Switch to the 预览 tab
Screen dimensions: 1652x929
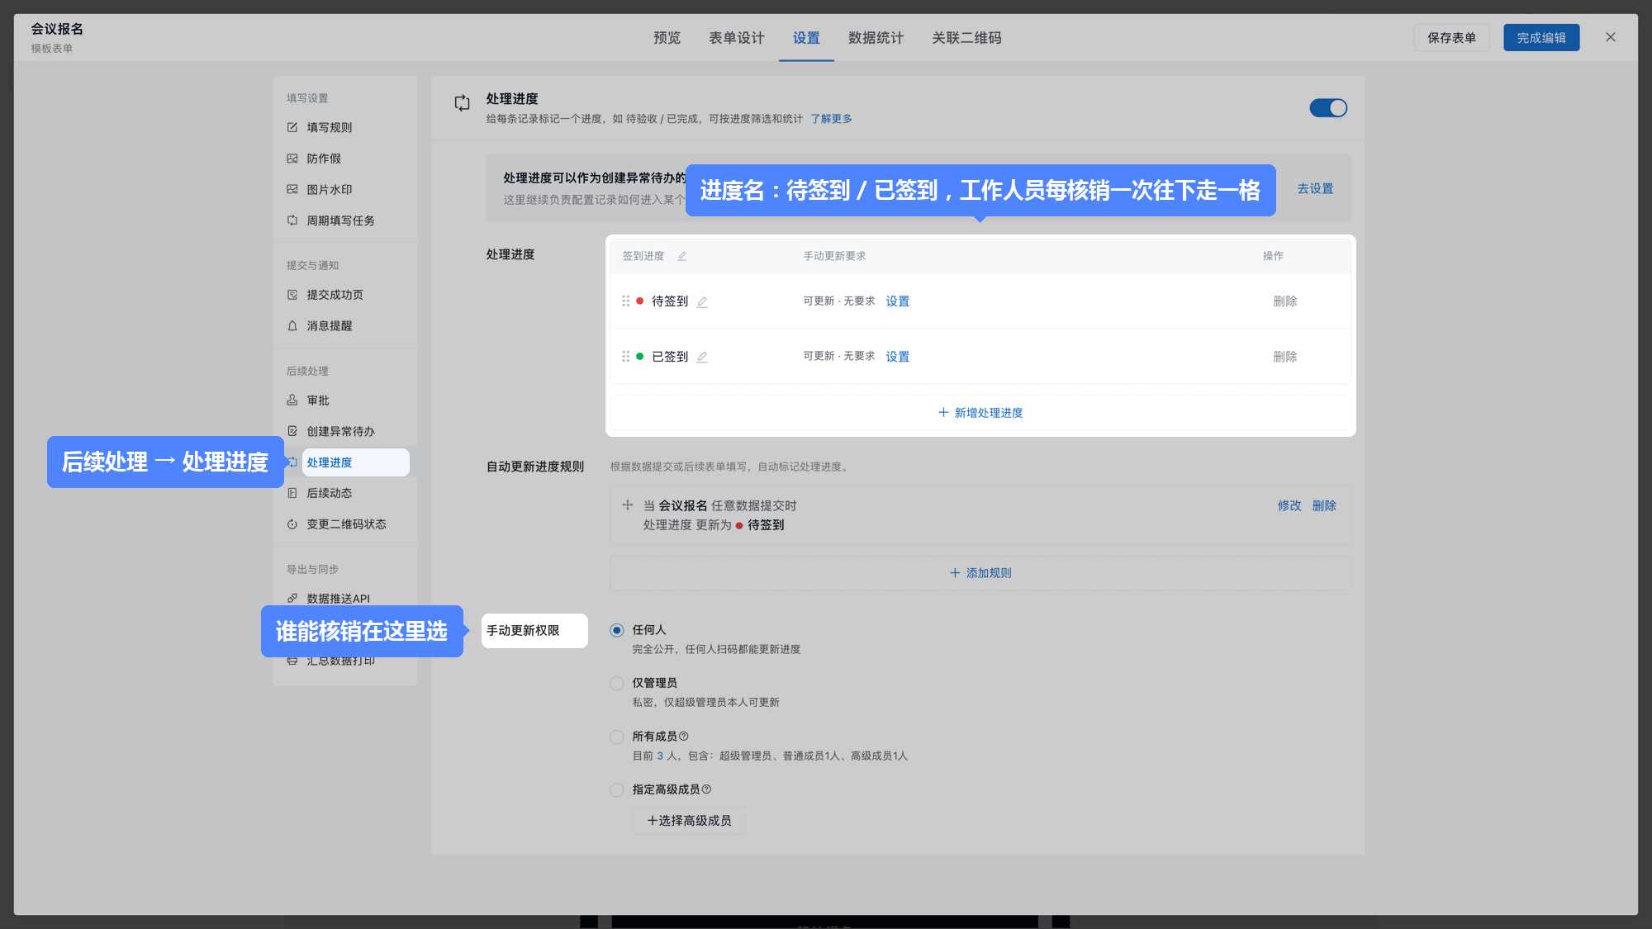click(x=667, y=38)
